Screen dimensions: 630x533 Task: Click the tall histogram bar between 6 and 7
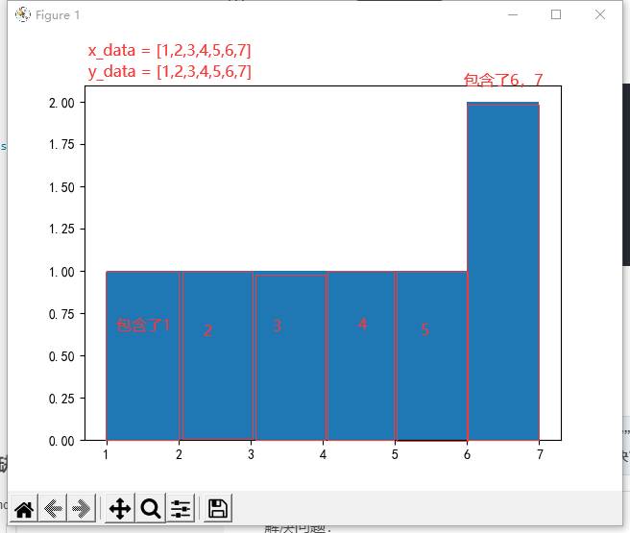503,271
